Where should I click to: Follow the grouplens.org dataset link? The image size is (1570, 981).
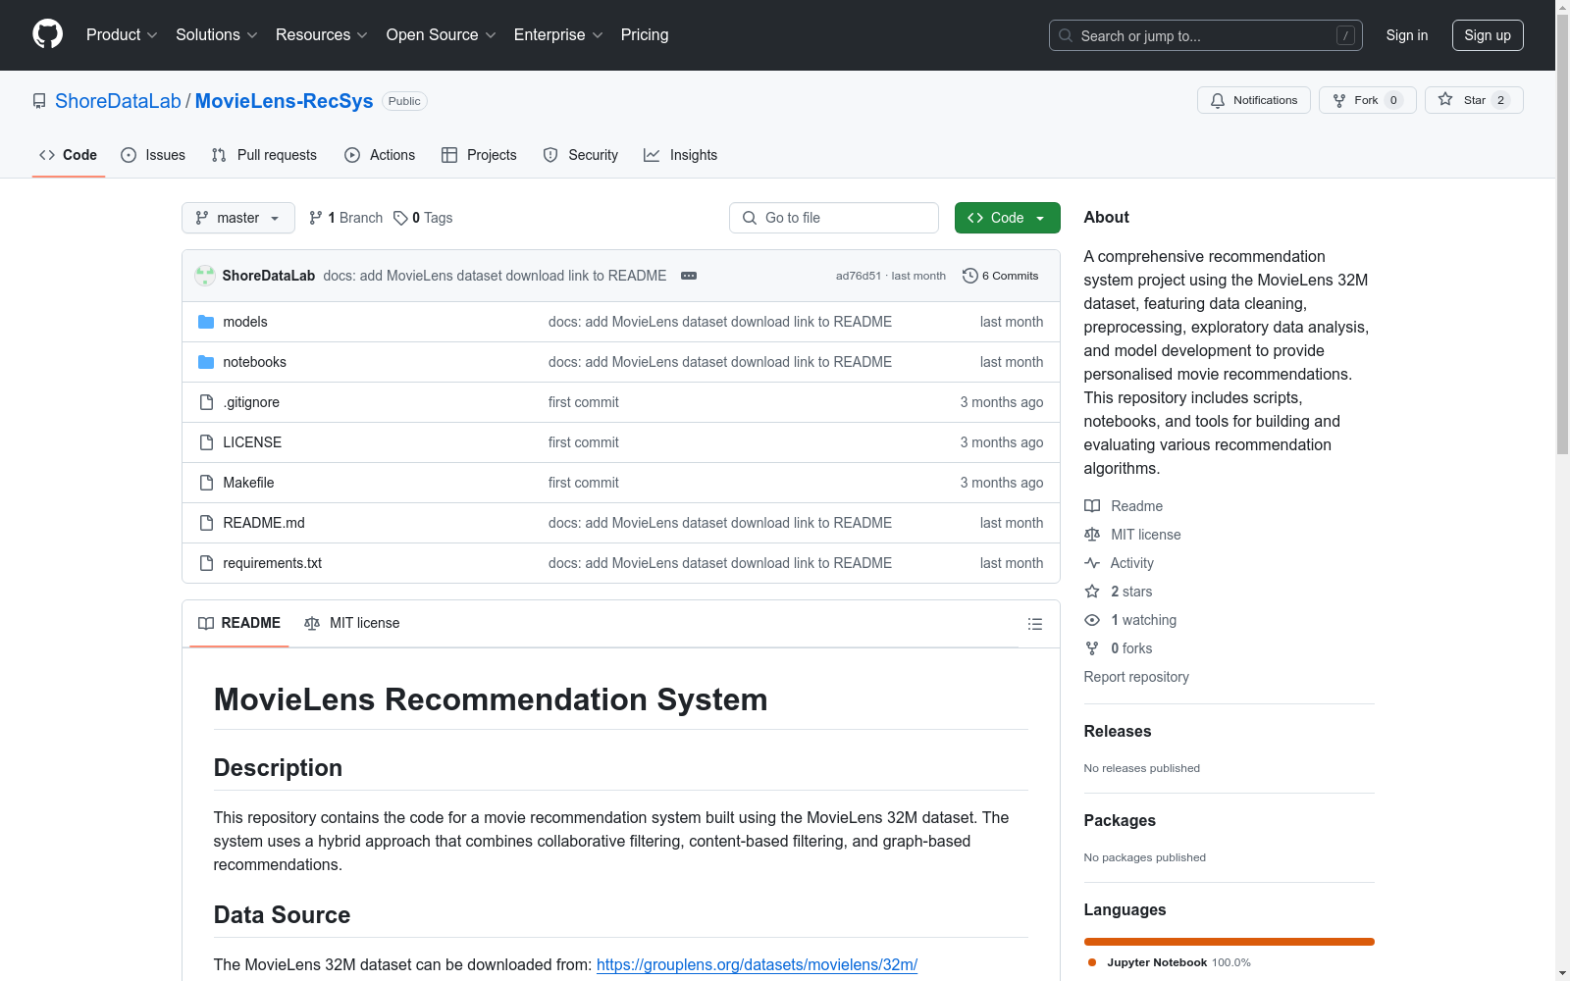click(757, 964)
